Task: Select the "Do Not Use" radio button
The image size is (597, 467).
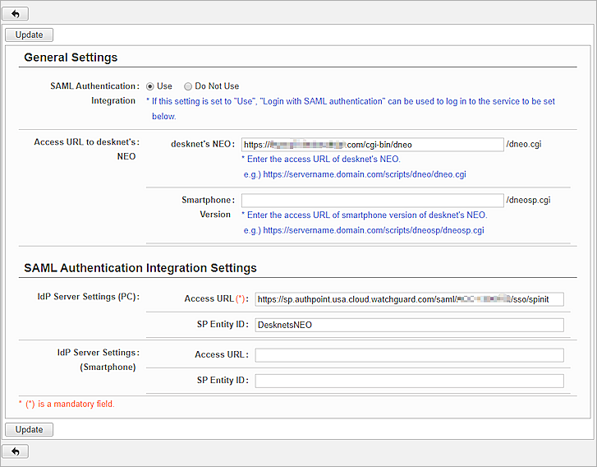Action: coord(188,86)
